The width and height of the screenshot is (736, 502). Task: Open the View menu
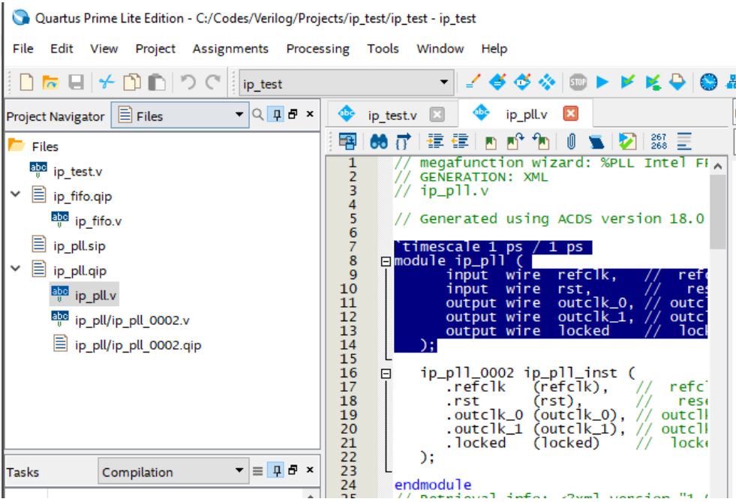point(104,49)
